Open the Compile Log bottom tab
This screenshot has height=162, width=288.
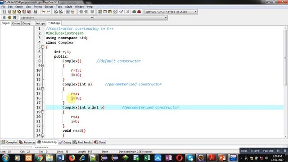(x=47, y=142)
